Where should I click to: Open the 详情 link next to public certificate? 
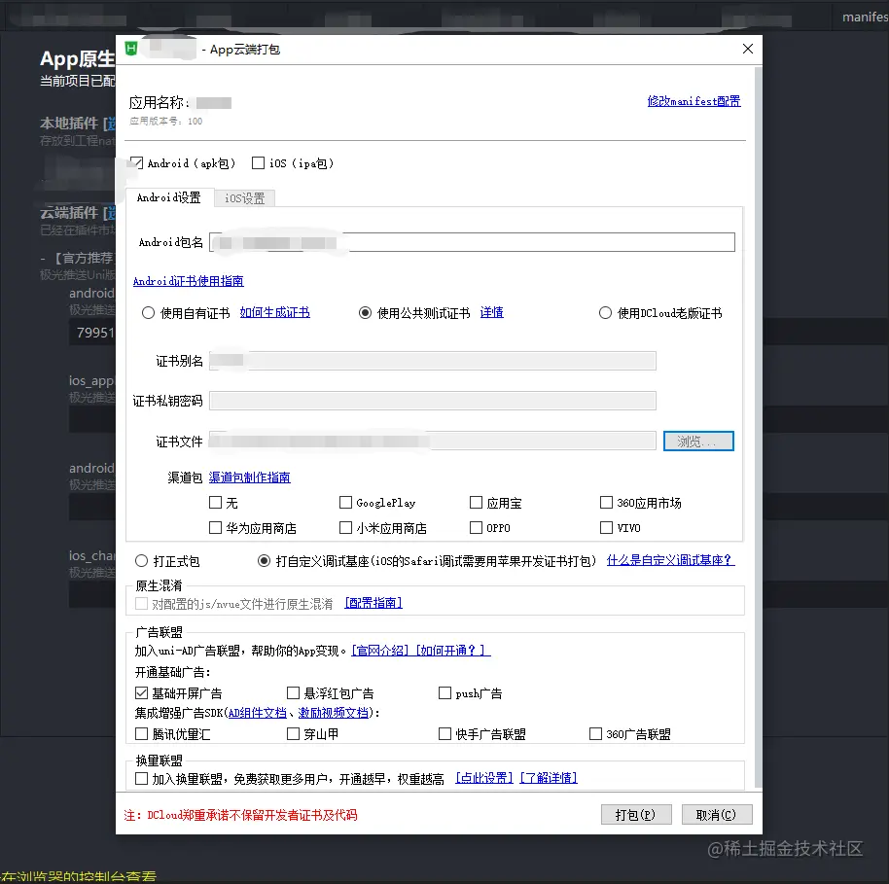pos(491,312)
